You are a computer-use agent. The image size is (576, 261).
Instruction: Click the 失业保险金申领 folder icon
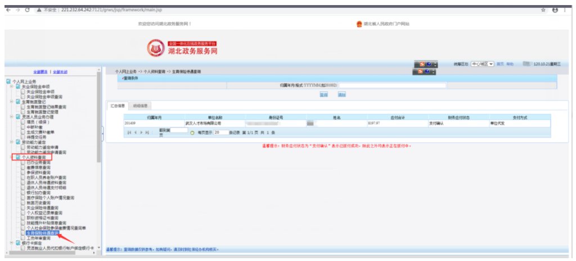(x=18, y=87)
